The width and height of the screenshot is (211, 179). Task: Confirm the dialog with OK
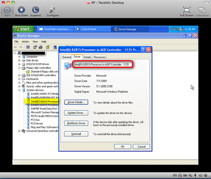[122, 147]
